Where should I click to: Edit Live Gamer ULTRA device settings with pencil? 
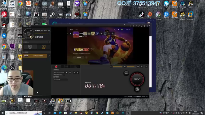49,56
